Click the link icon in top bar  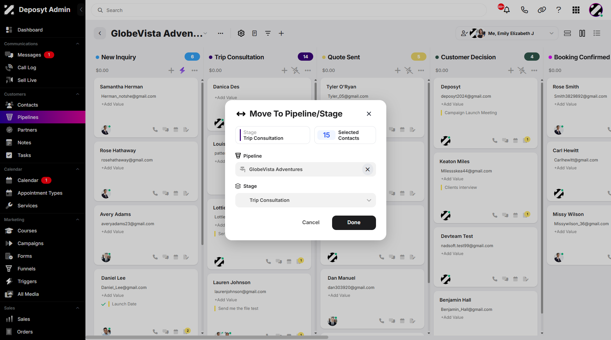[542, 10]
